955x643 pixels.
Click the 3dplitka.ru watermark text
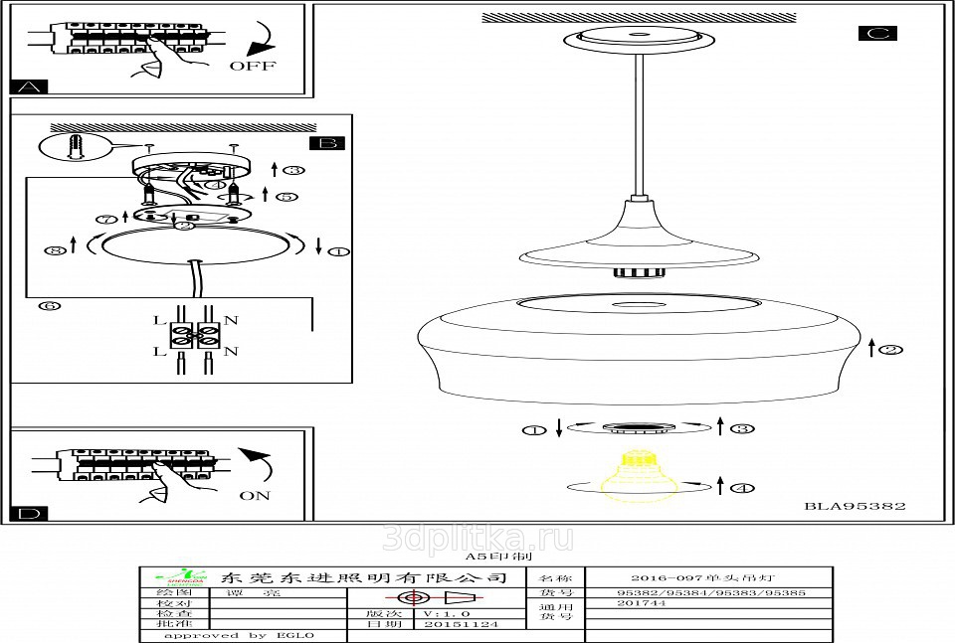[478, 537]
